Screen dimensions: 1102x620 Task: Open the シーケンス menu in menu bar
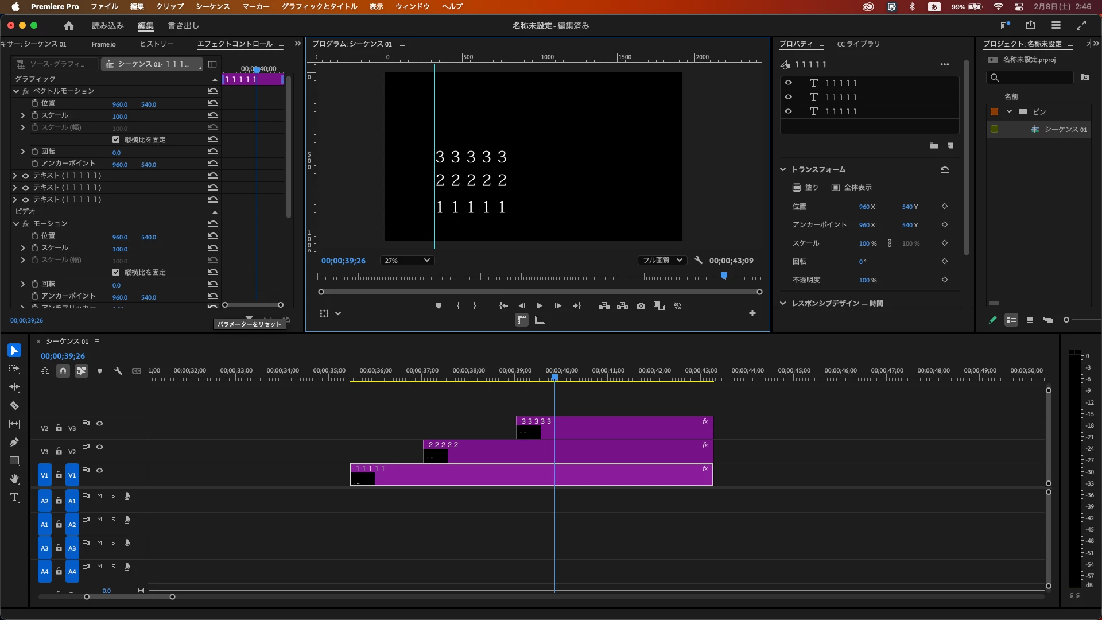[212, 6]
